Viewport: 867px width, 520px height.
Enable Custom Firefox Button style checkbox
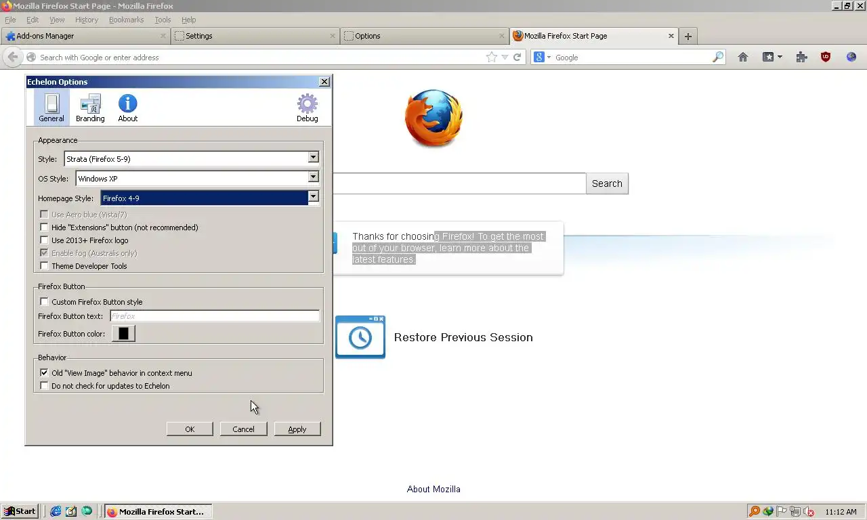(44, 302)
